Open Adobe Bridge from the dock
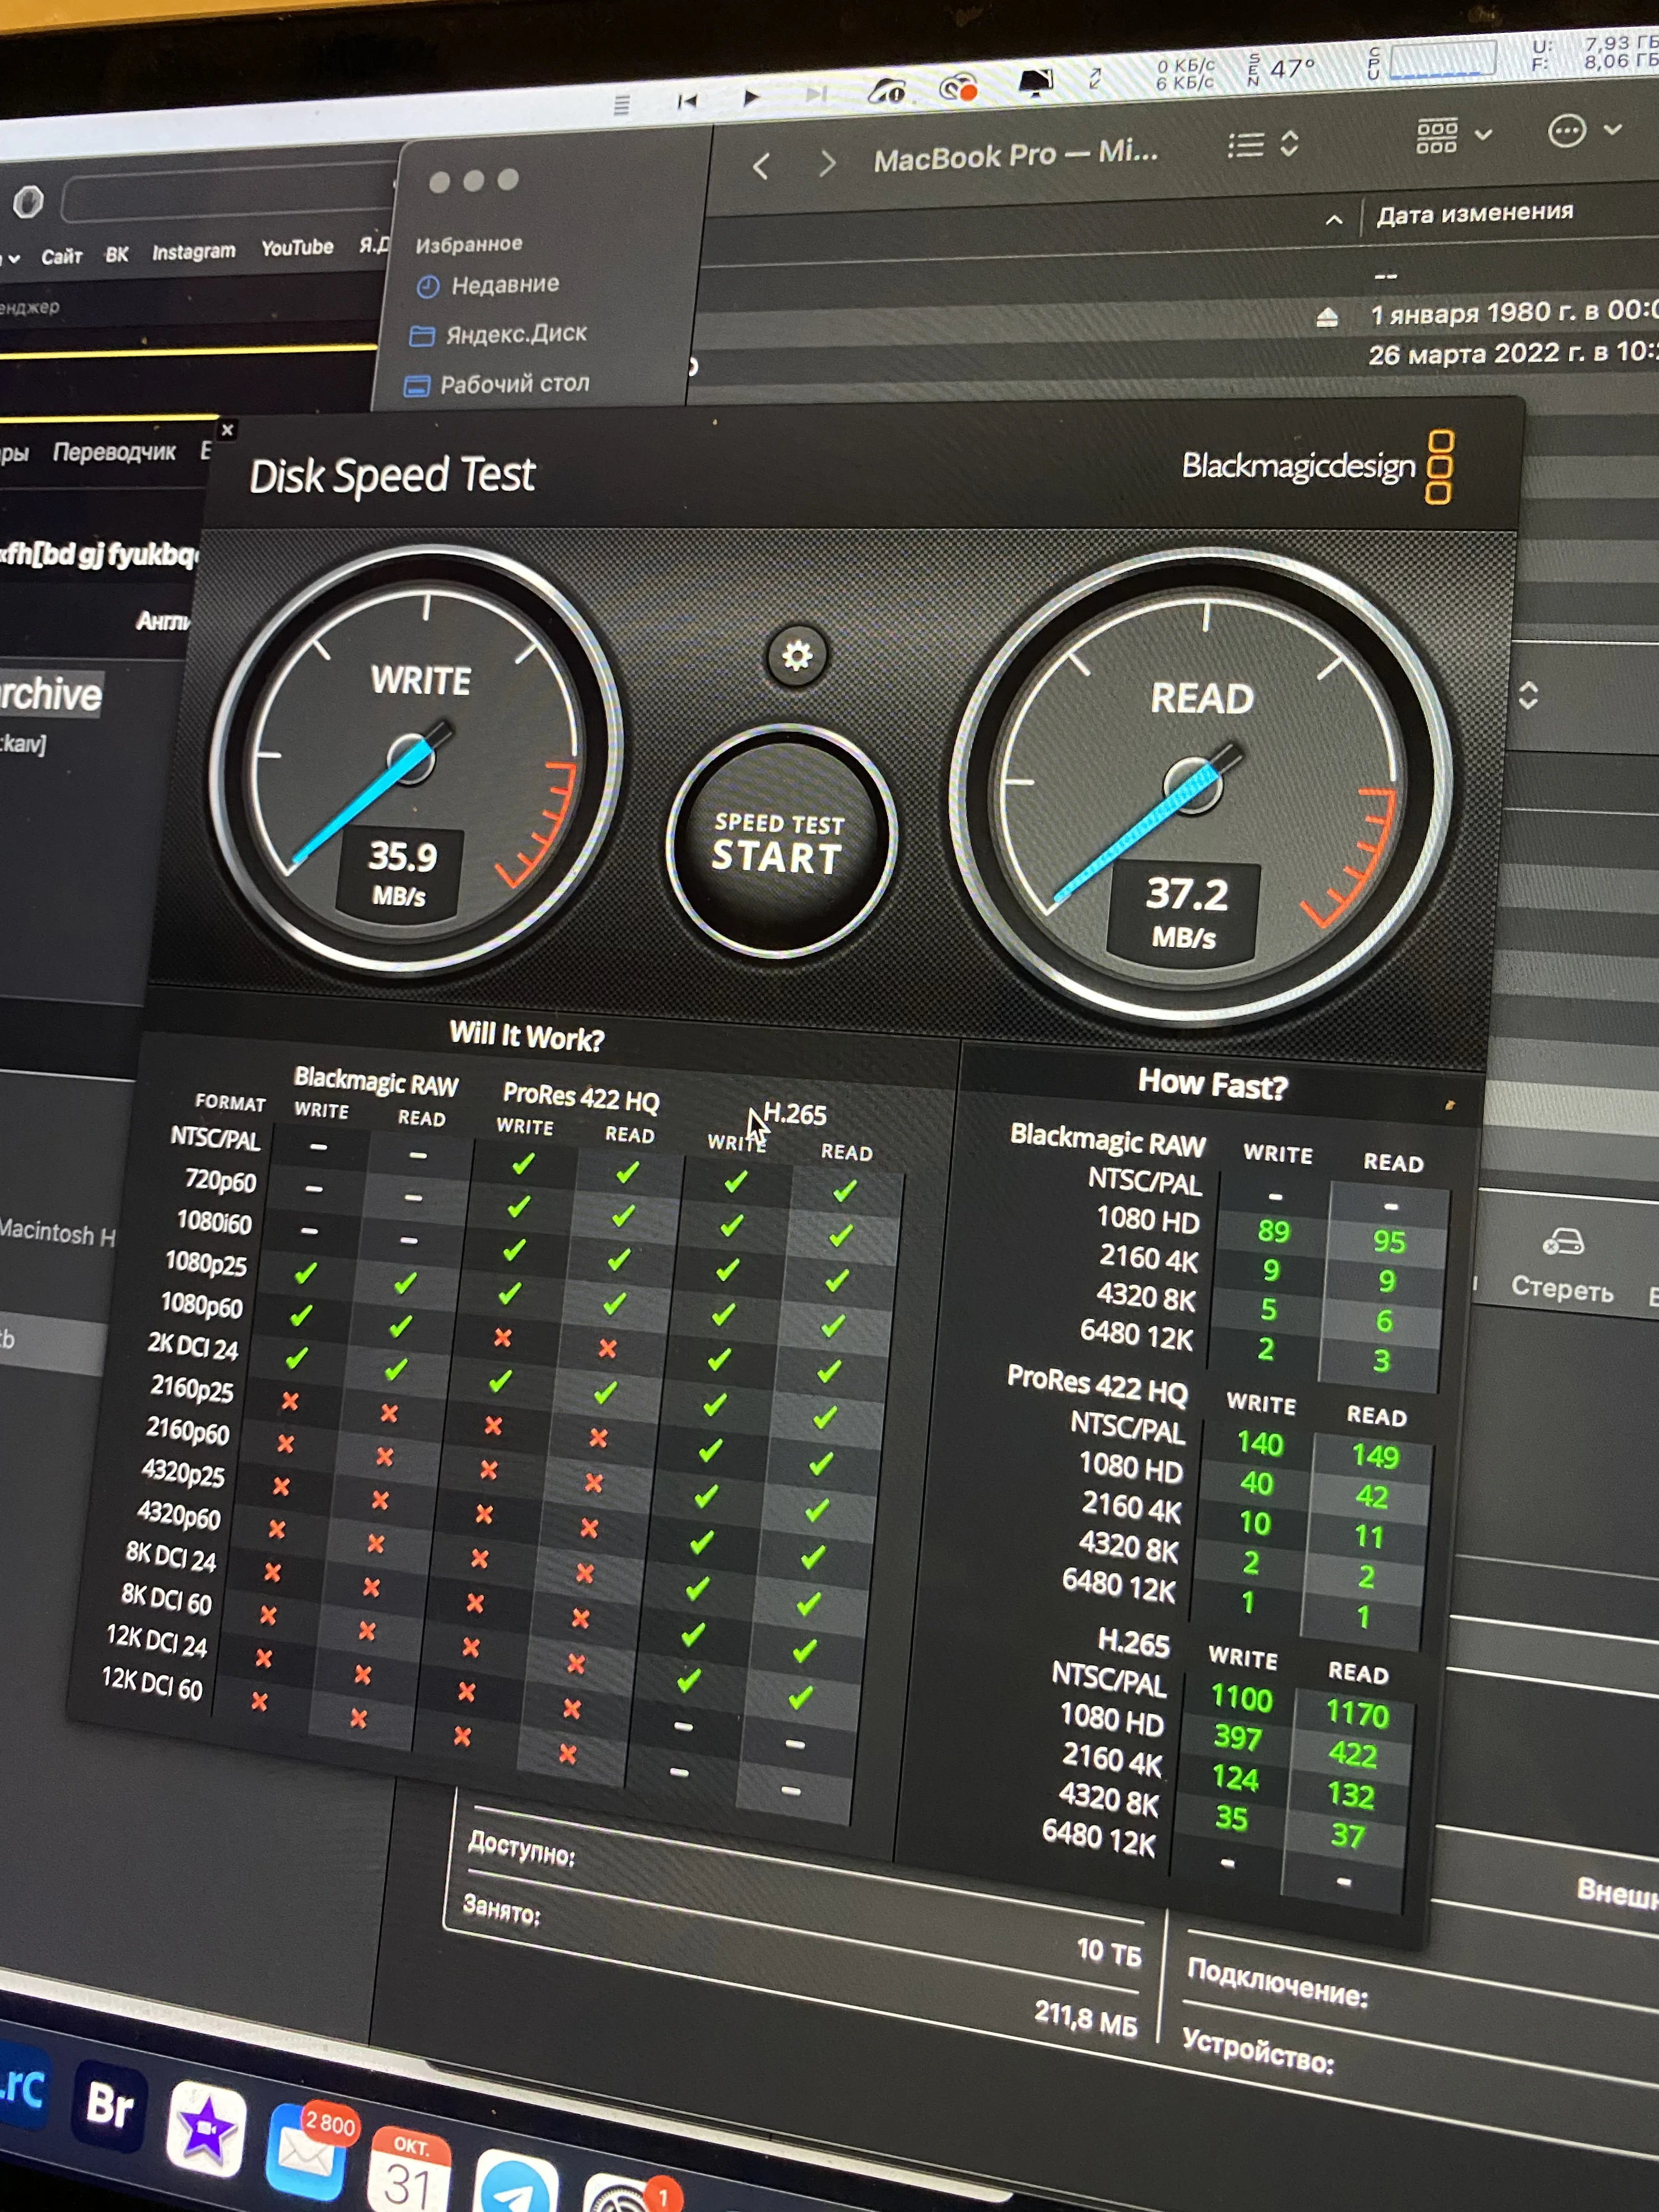Image resolution: width=1659 pixels, height=2212 pixels. click(110, 2105)
